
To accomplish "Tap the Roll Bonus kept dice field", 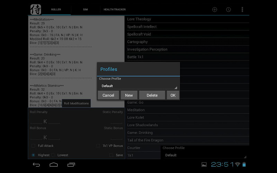I will [54, 137].
